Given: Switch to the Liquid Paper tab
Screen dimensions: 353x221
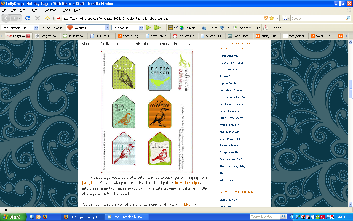Looking at the screenshot, I should 74,36.
